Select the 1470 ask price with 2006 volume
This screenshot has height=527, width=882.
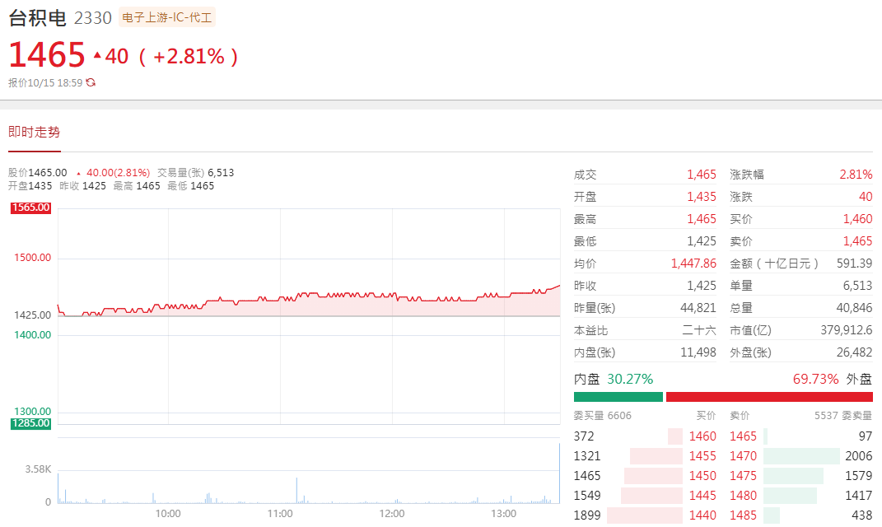[x=743, y=456]
